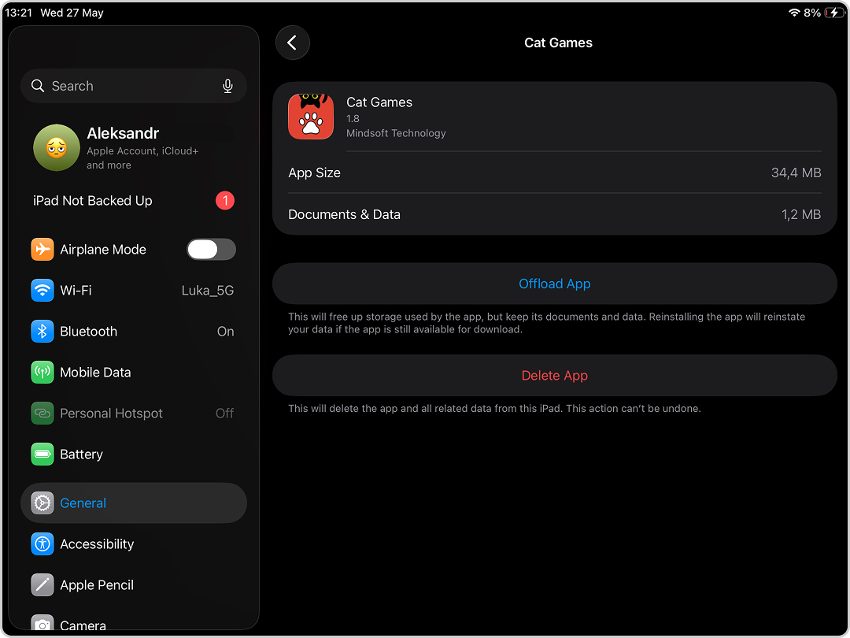This screenshot has height=638, width=850.
Task: Tap the delete warning footer text
Action: (494, 409)
